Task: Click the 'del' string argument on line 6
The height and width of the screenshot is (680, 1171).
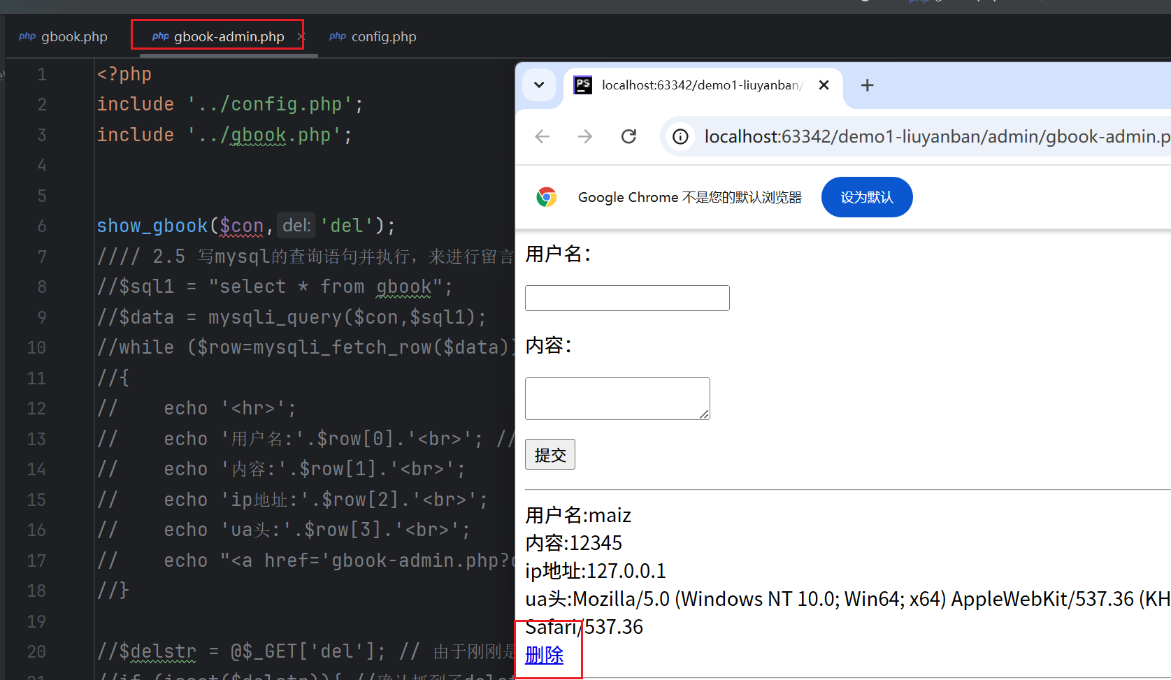Action: [347, 226]
